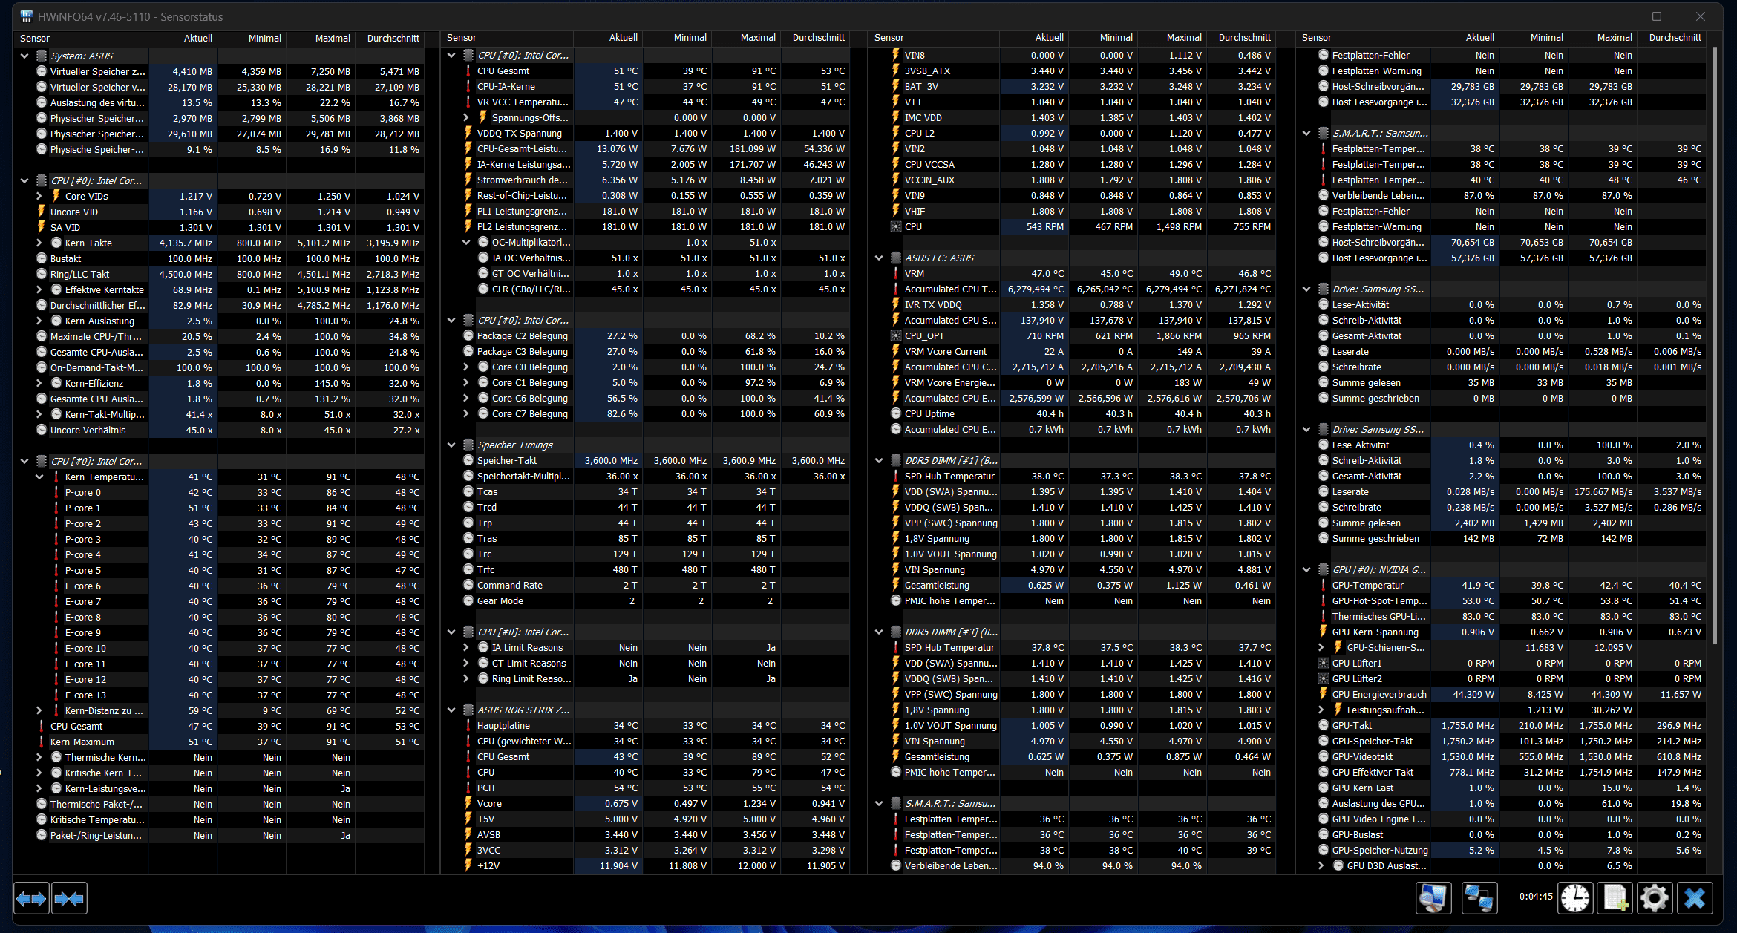Click the expand columns arrows button
Viewport: 1737px width, 933px height.
31,899
